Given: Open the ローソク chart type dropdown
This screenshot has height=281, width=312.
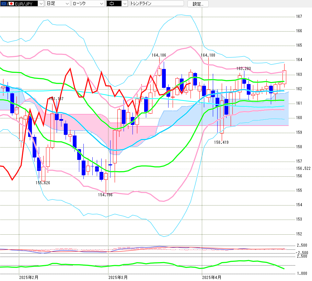Looking at the screenshot, I should point(88,3).
